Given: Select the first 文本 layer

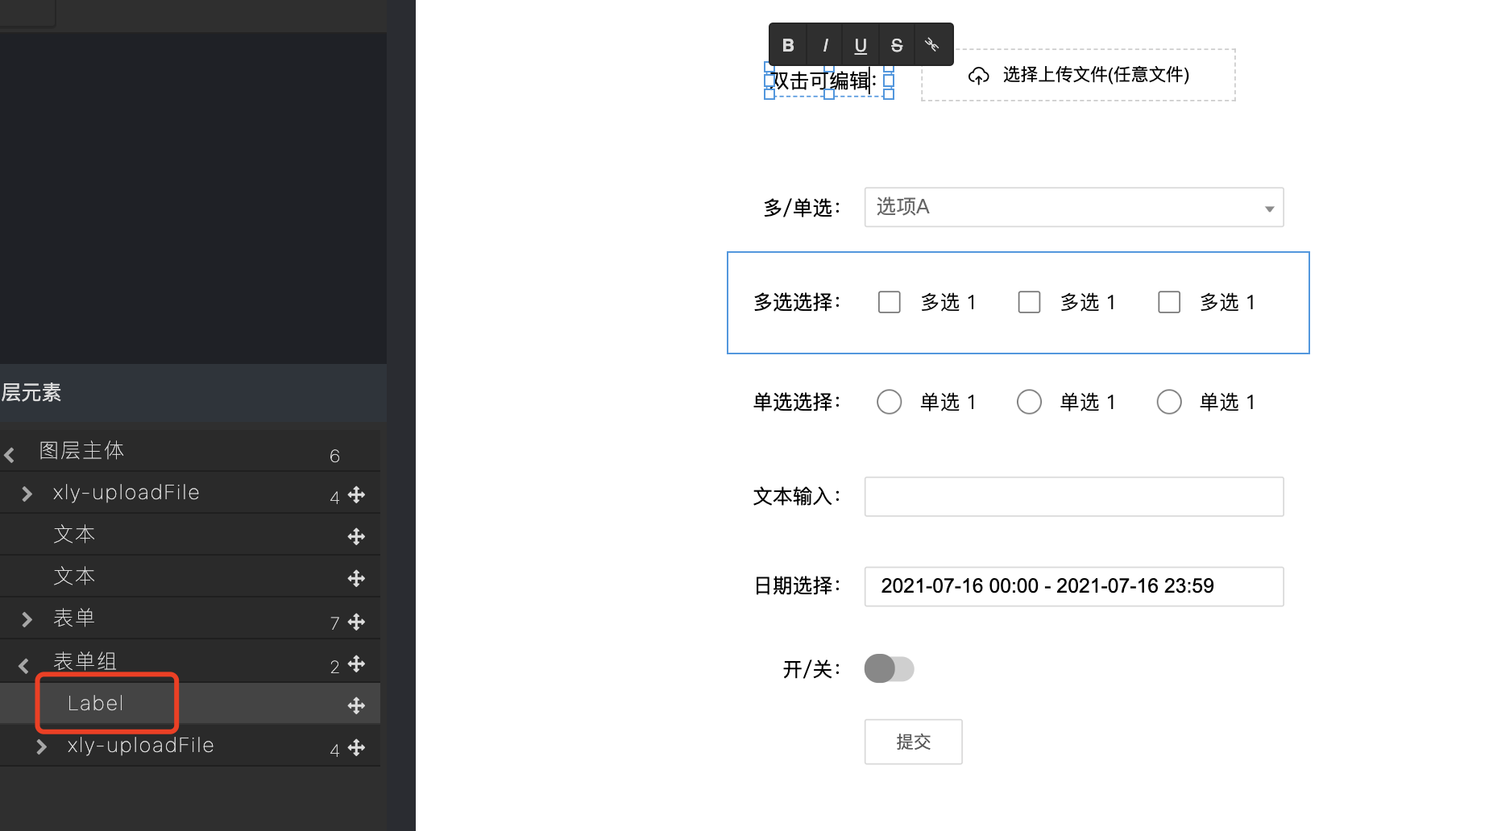Looking at the screenshot, I should 74,535.
